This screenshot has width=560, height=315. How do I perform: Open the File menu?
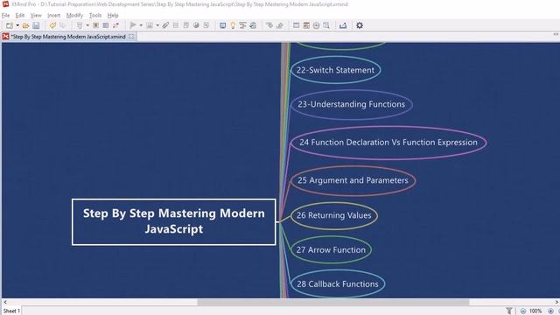6,16
